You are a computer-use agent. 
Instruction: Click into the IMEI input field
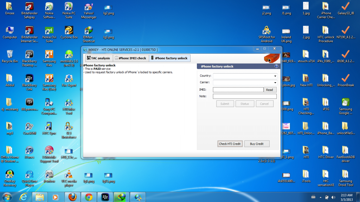[238, 90]
